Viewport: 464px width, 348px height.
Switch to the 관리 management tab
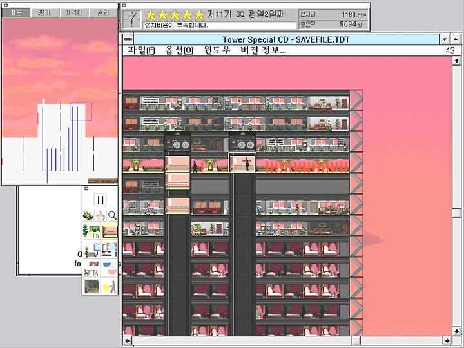pyautogui.click(x=103, y=12)
